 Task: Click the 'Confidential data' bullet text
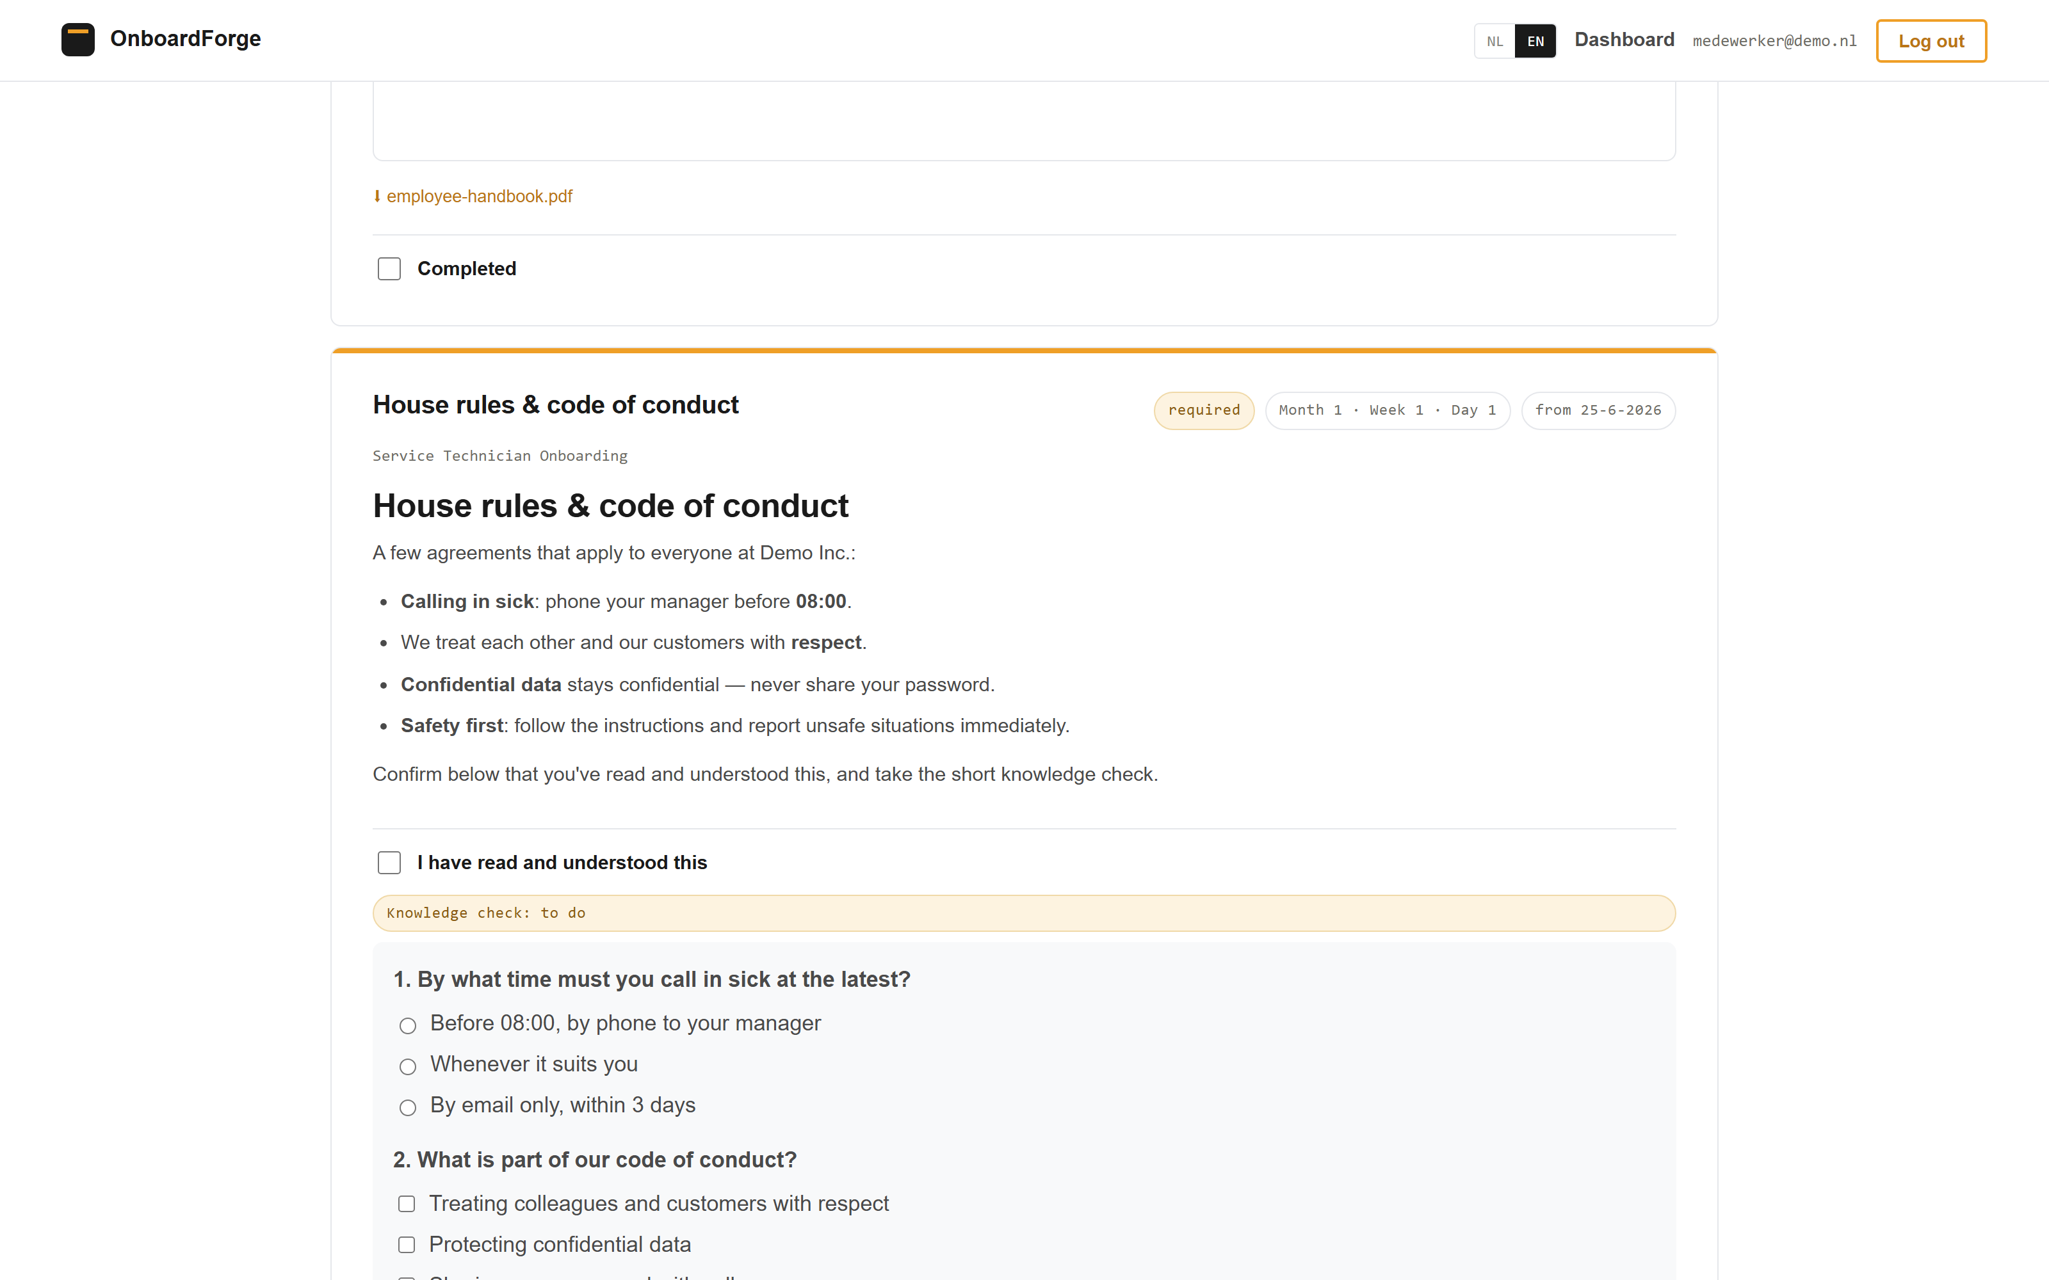coord(698,685)
